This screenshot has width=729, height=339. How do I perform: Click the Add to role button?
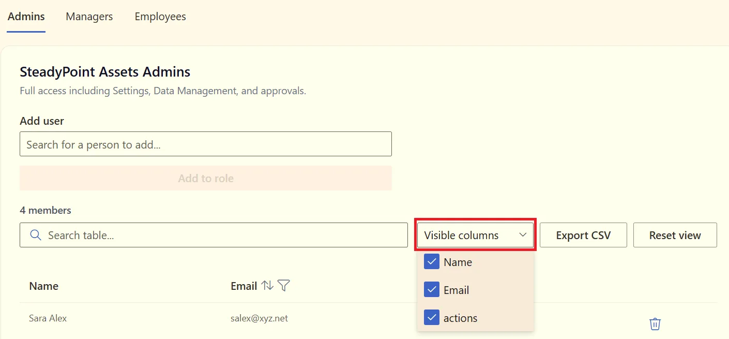[206, 178]
